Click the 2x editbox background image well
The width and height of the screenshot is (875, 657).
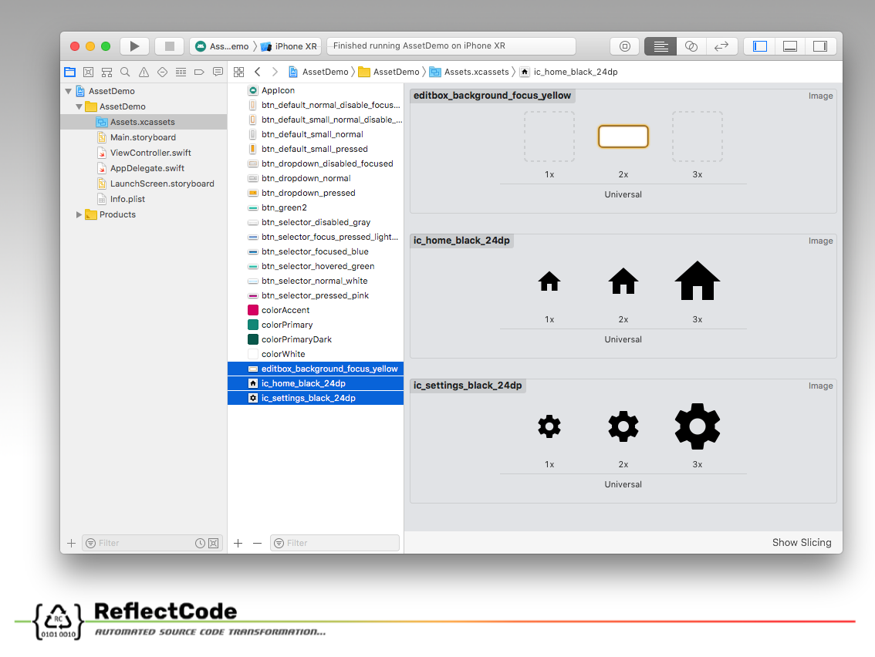623,136
